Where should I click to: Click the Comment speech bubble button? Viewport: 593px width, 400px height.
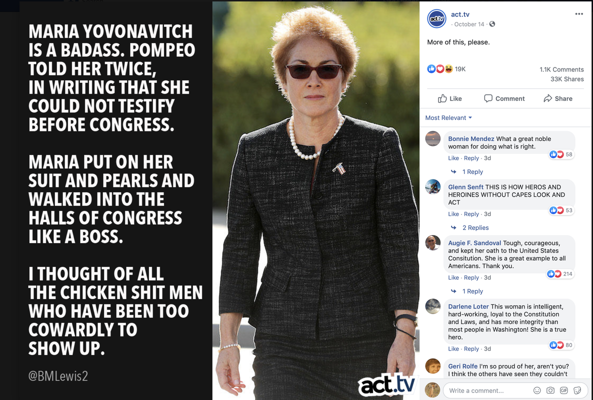tap(504, 98)
